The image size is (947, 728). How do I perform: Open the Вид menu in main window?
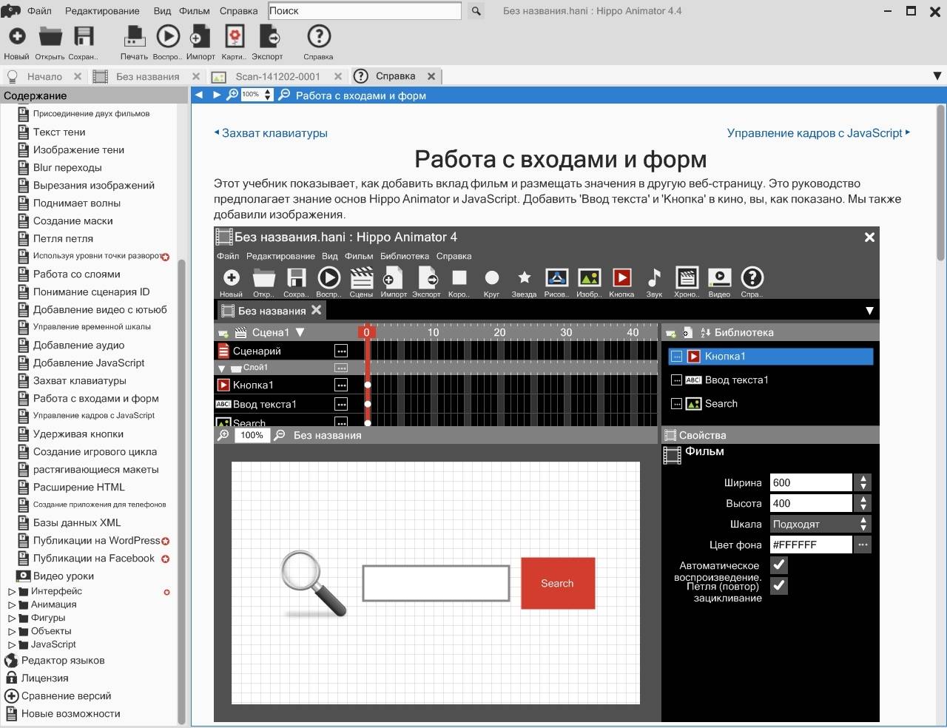[162, 11]
